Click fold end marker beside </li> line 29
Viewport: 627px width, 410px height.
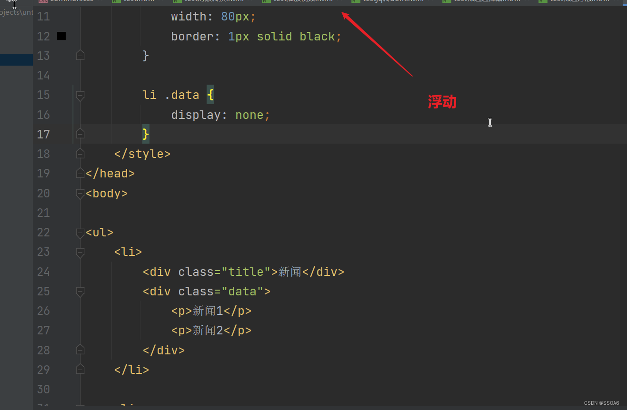point(80,370)
